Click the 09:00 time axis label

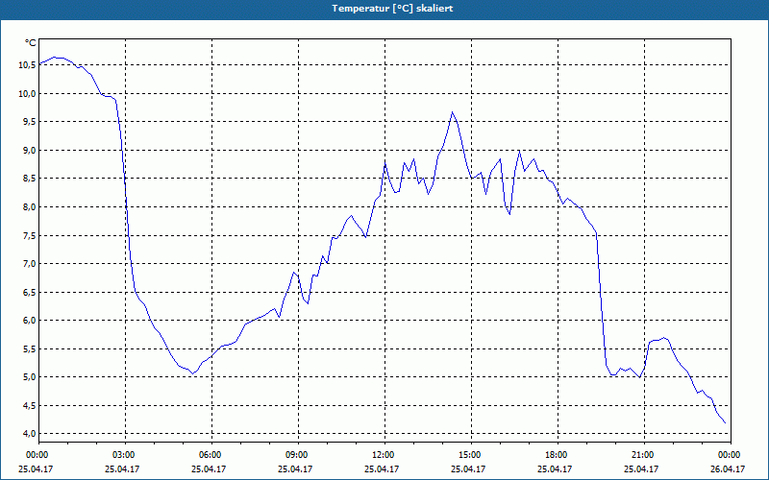pos(298,455)
